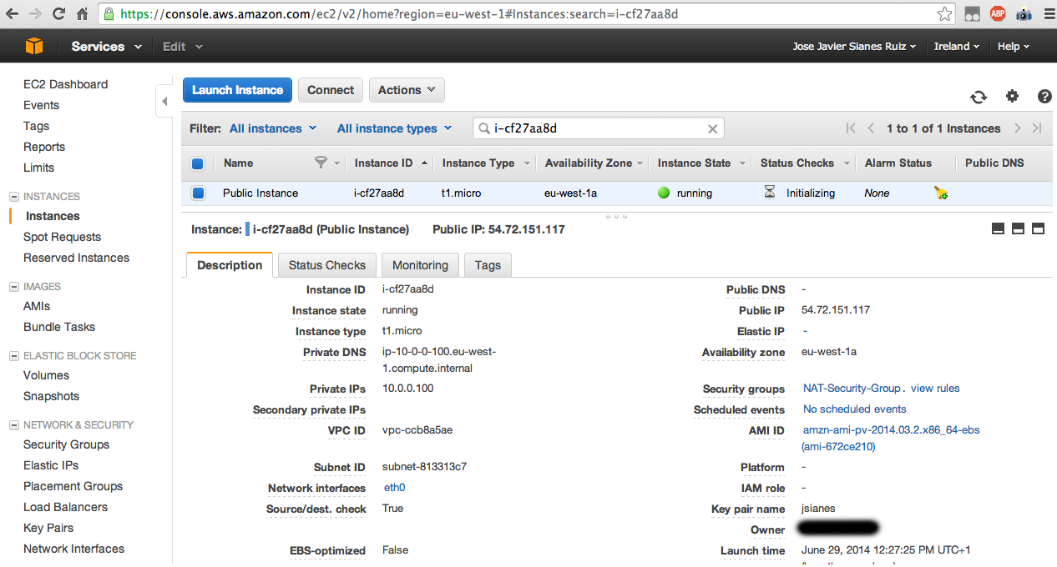Click the camera extension icon in browser

1024,13
